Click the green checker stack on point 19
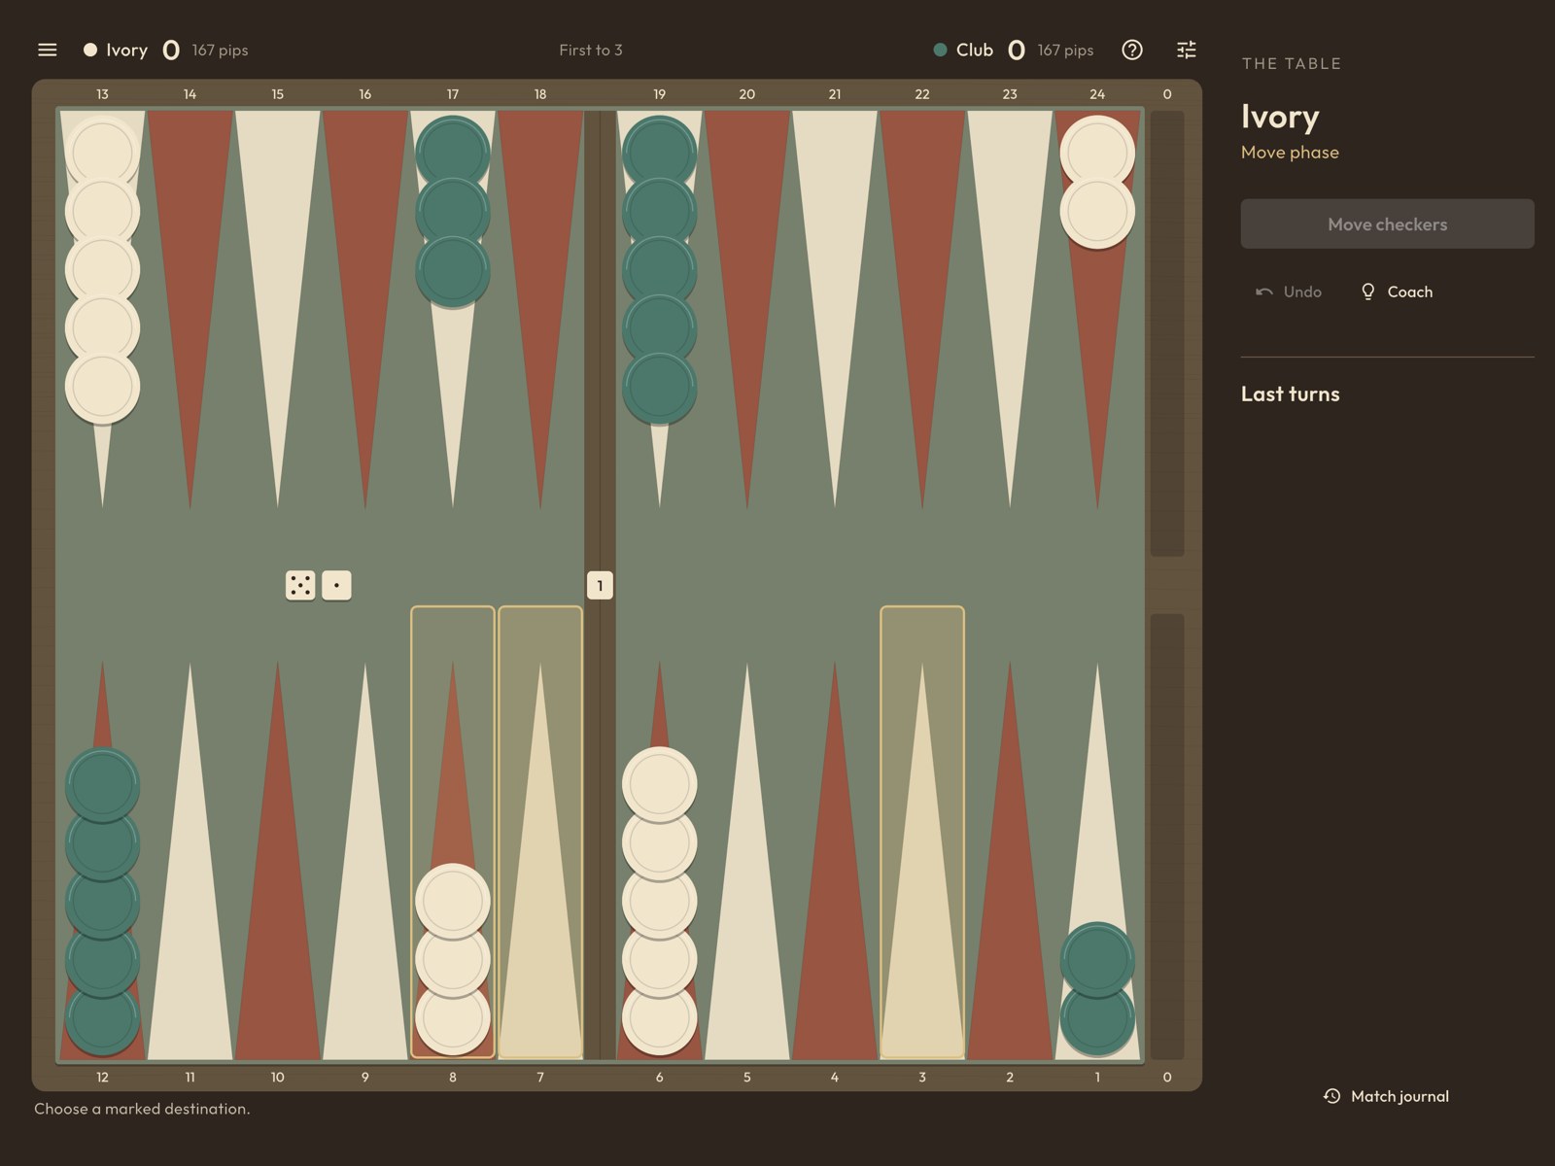The image size is (1555, 1166). click(x=660, y=269)
